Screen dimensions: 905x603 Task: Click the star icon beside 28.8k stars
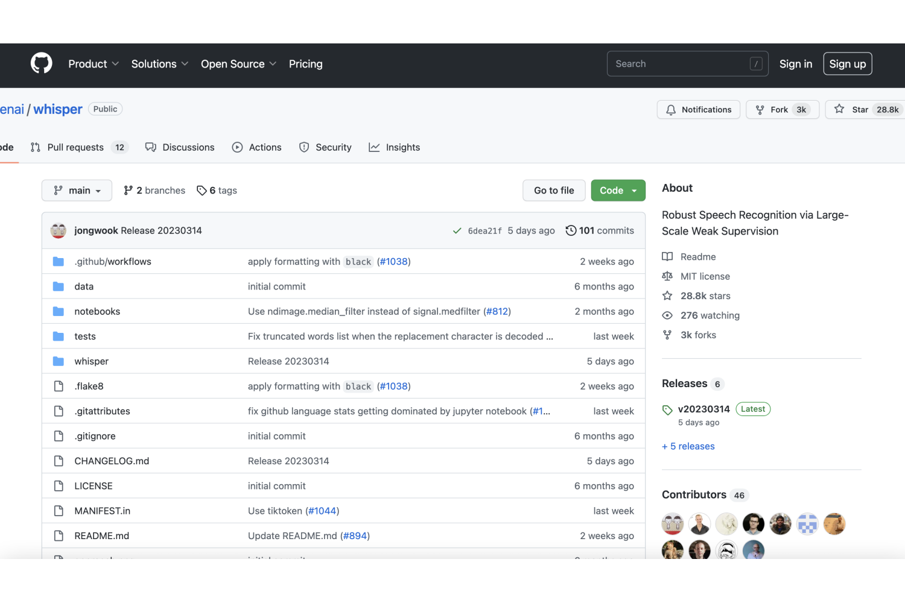coord(667,295)
